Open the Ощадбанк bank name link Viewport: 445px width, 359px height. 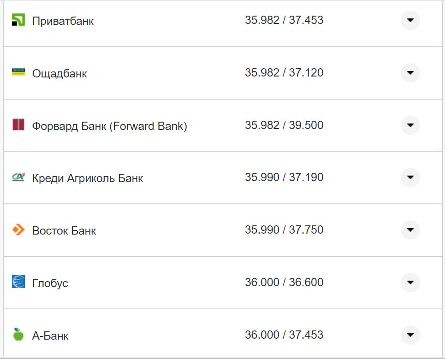(59, 73)
